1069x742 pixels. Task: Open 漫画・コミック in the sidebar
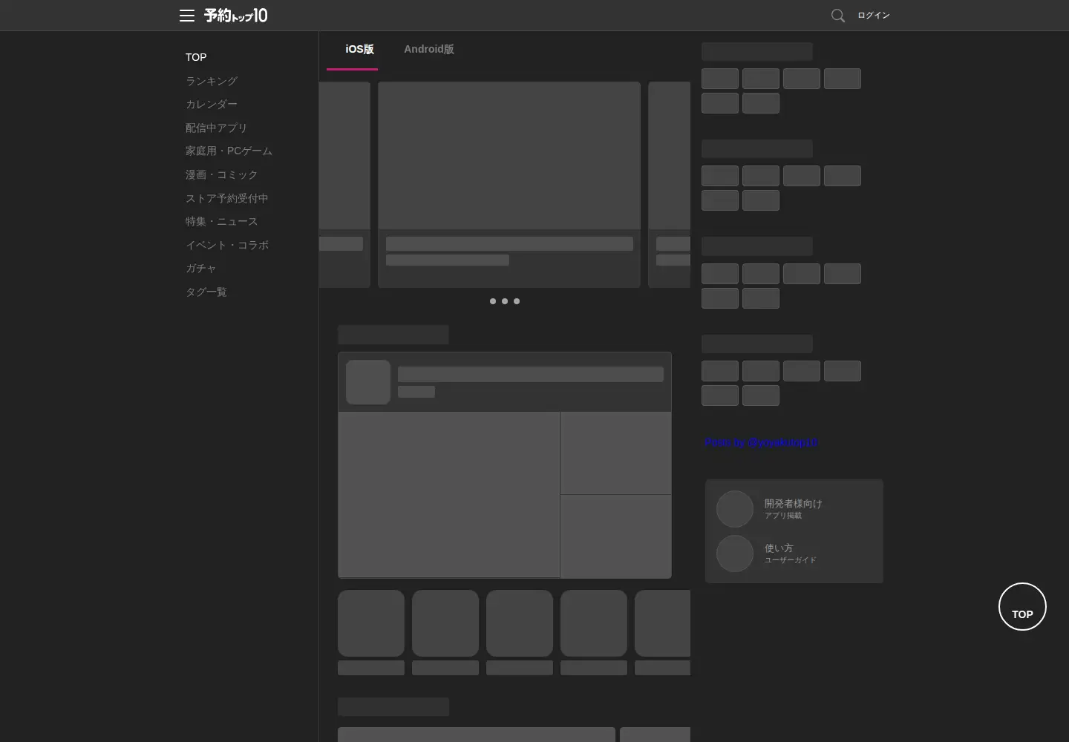click(221, 174)
